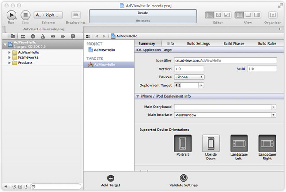Toggle Landscape Left orientation support

pyautogui.click(x=239, y=143)
